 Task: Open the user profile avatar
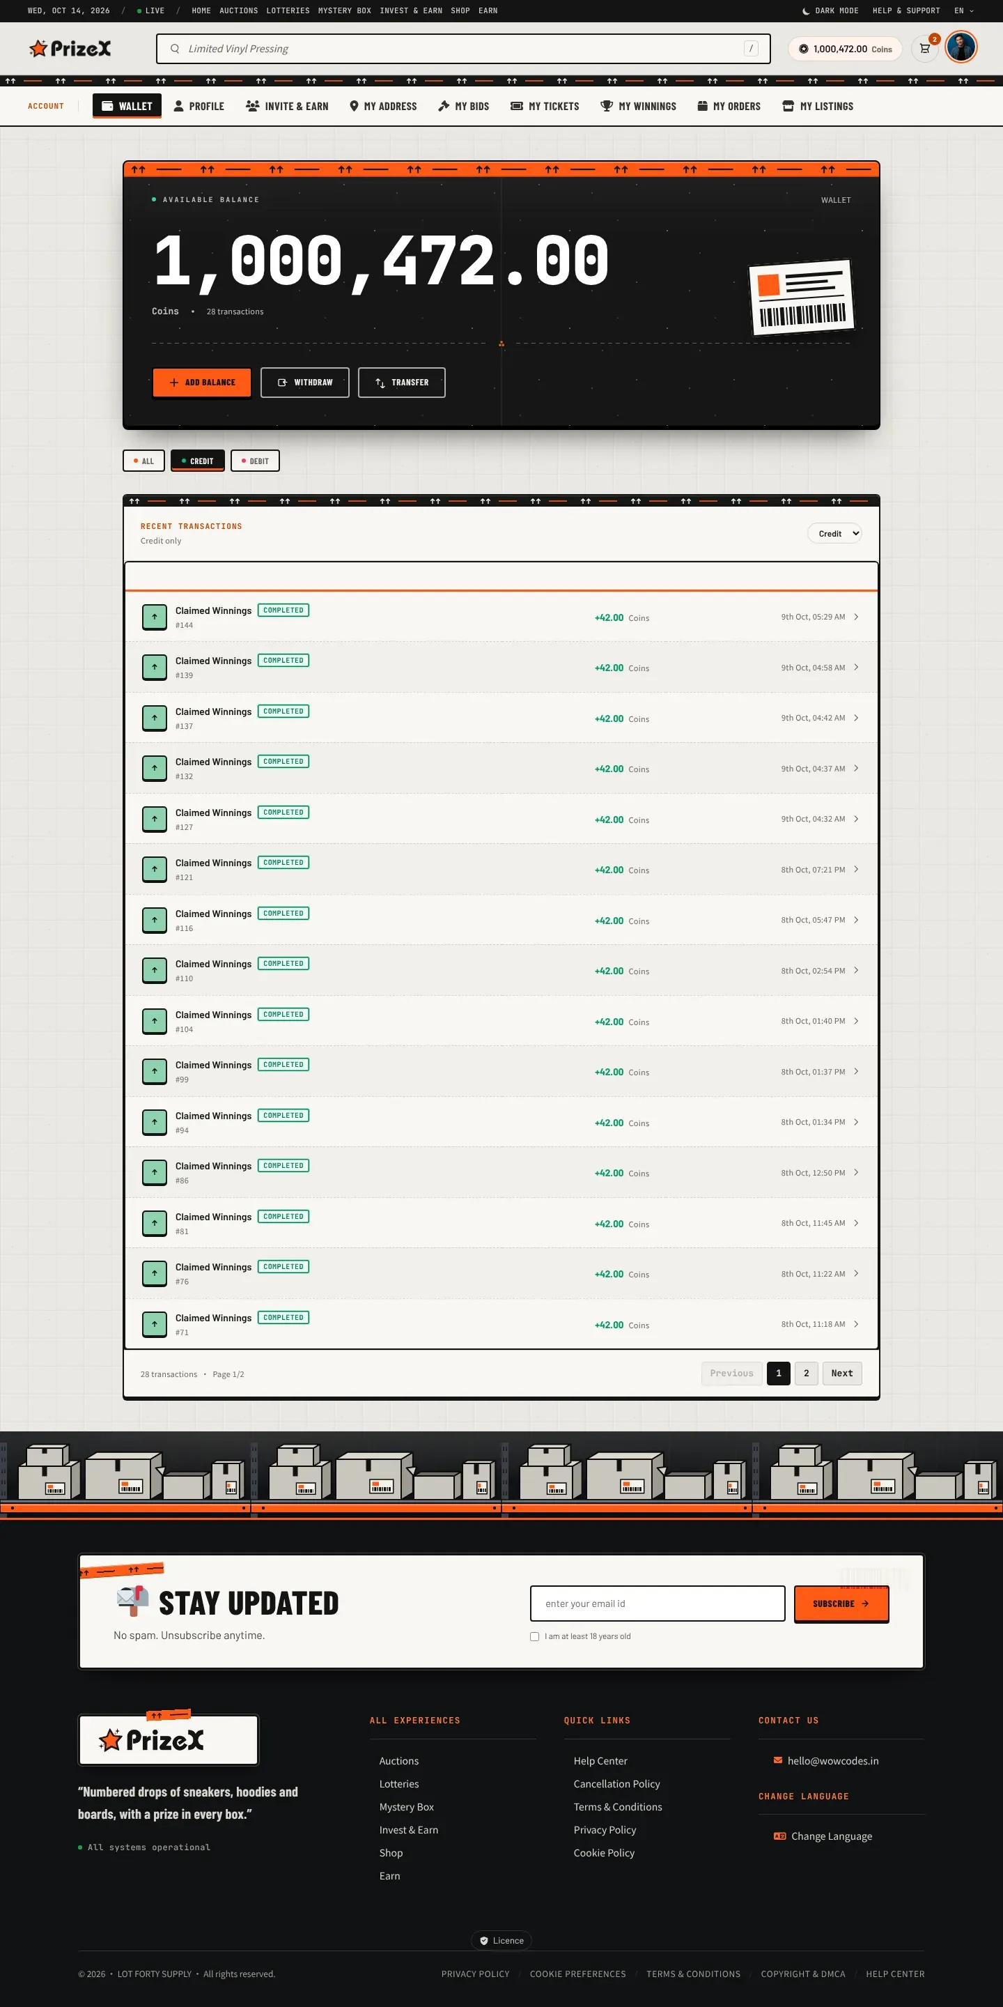[961, 47]
